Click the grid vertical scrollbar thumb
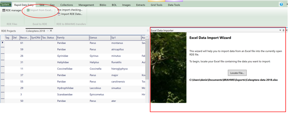This screenshot has width=290, height=114. coord(147,59)
